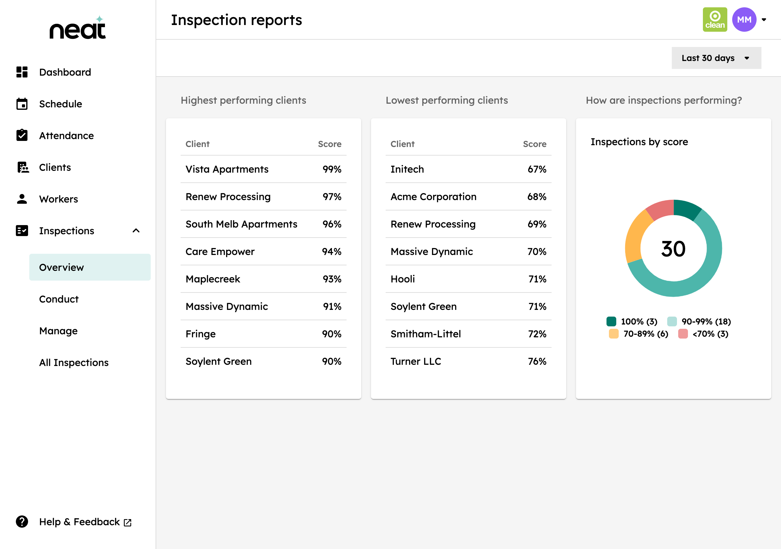Toggle the 90-99% legend entry
The height and width of the screenshot is (549, 781).
(699, 321)
